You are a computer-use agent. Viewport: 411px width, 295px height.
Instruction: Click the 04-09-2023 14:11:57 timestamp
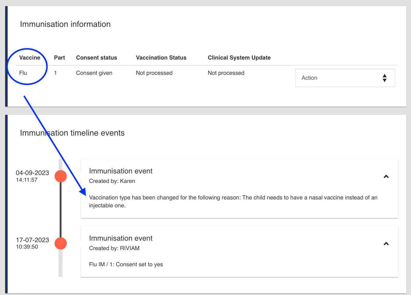(32, 176)
